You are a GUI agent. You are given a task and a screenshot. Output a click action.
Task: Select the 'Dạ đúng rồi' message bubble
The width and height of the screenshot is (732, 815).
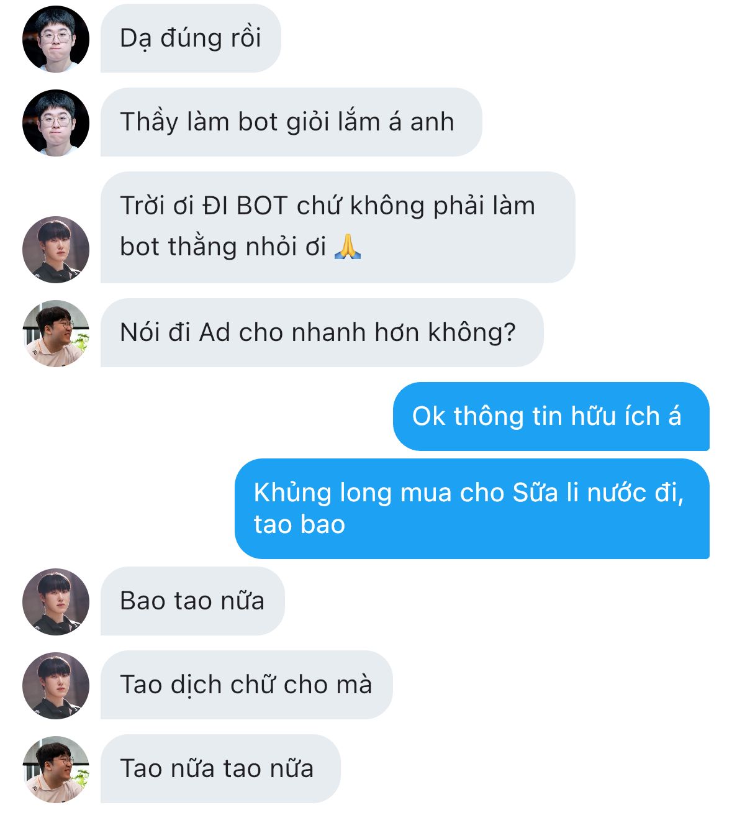tap(191, 39)
